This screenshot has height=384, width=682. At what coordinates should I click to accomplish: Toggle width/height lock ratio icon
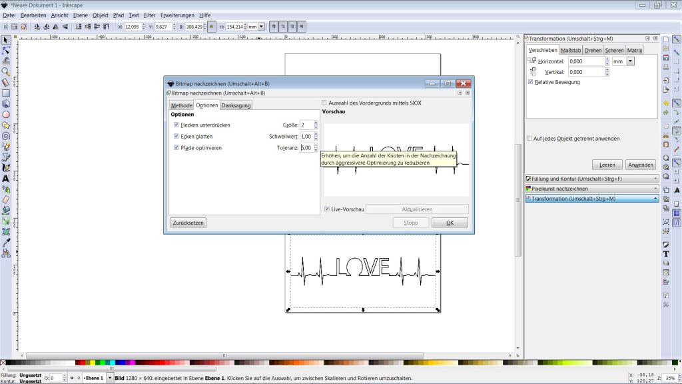pyautogui.click(x=212, y=27)
